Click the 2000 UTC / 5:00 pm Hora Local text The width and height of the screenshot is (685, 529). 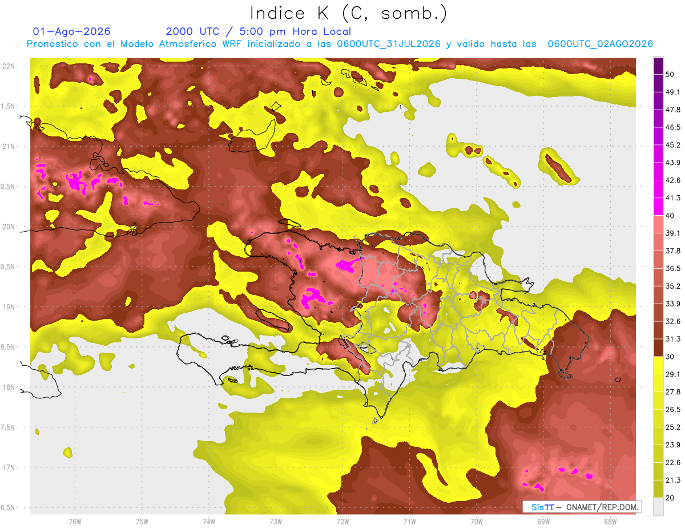(x=258, y=31)
